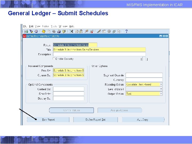
Task: Click the Assign Access button
Action: click(120, 110)
